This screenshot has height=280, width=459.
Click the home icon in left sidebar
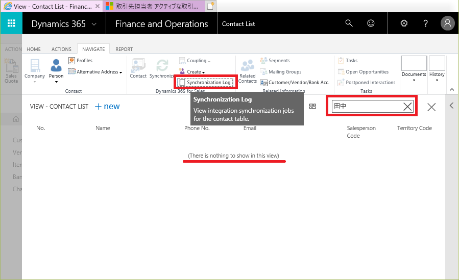[x=16, y=119]
